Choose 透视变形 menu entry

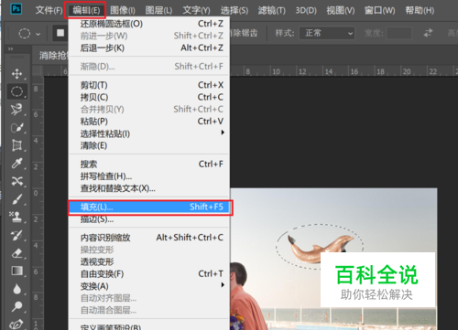point(149,261)
